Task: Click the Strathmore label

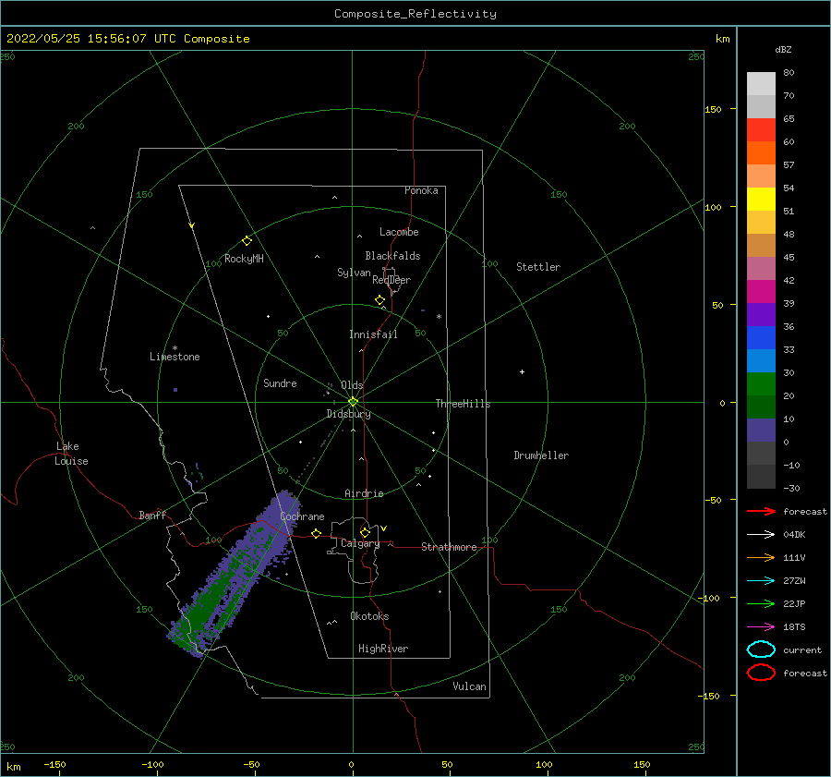Action: 449,547
